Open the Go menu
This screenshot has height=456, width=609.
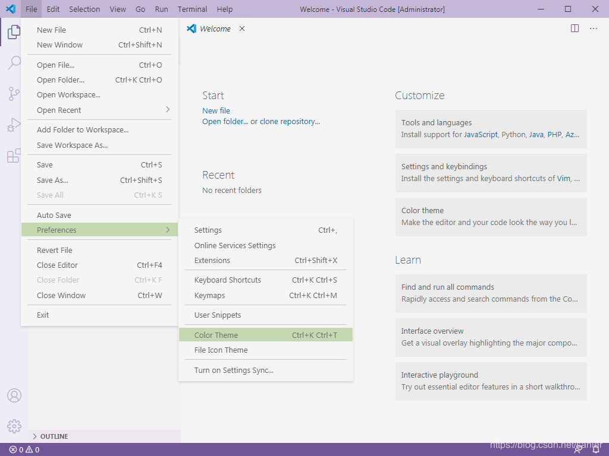(140, 9)
